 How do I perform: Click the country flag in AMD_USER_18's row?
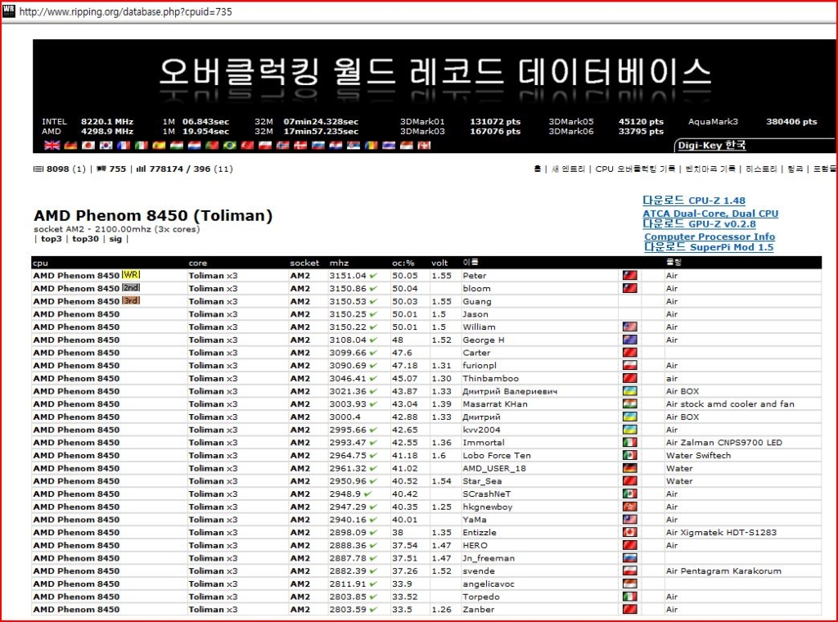(x=630, y=468)
